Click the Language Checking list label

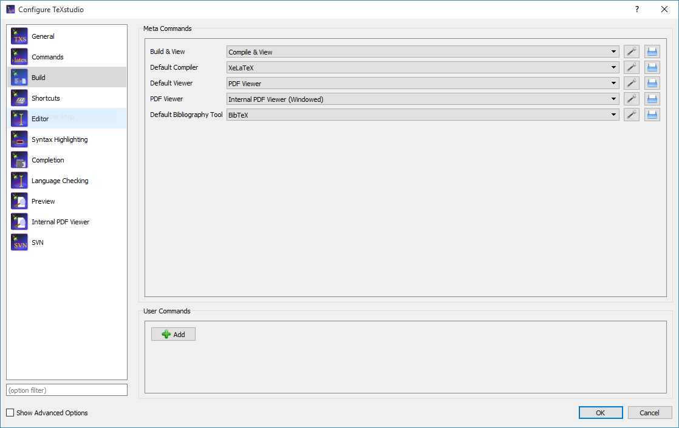[x=60, y=181]
